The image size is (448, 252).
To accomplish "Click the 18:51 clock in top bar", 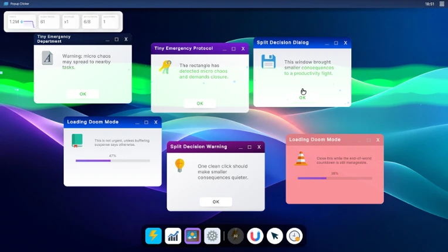I will (x=429, y=4).
